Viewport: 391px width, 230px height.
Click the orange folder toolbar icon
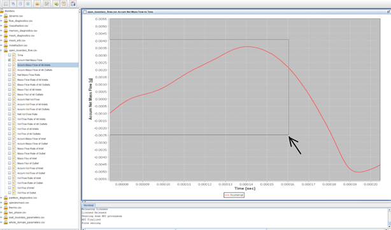37,3
